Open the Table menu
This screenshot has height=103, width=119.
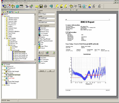(16, 3)
